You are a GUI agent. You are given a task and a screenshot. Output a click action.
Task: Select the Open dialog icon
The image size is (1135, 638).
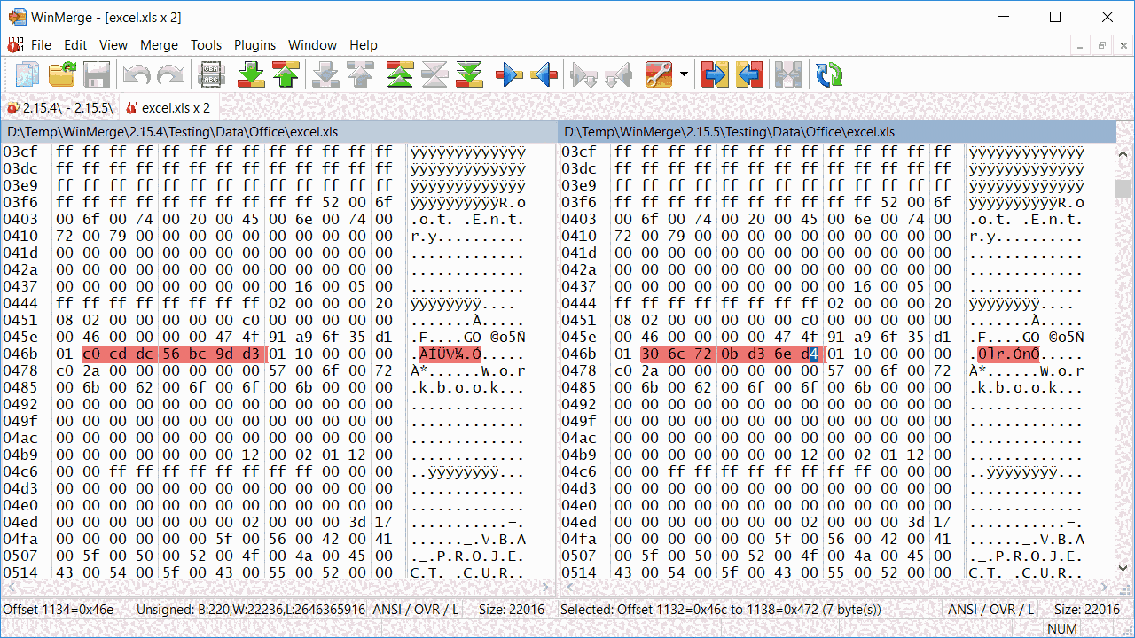coord(61,74)
